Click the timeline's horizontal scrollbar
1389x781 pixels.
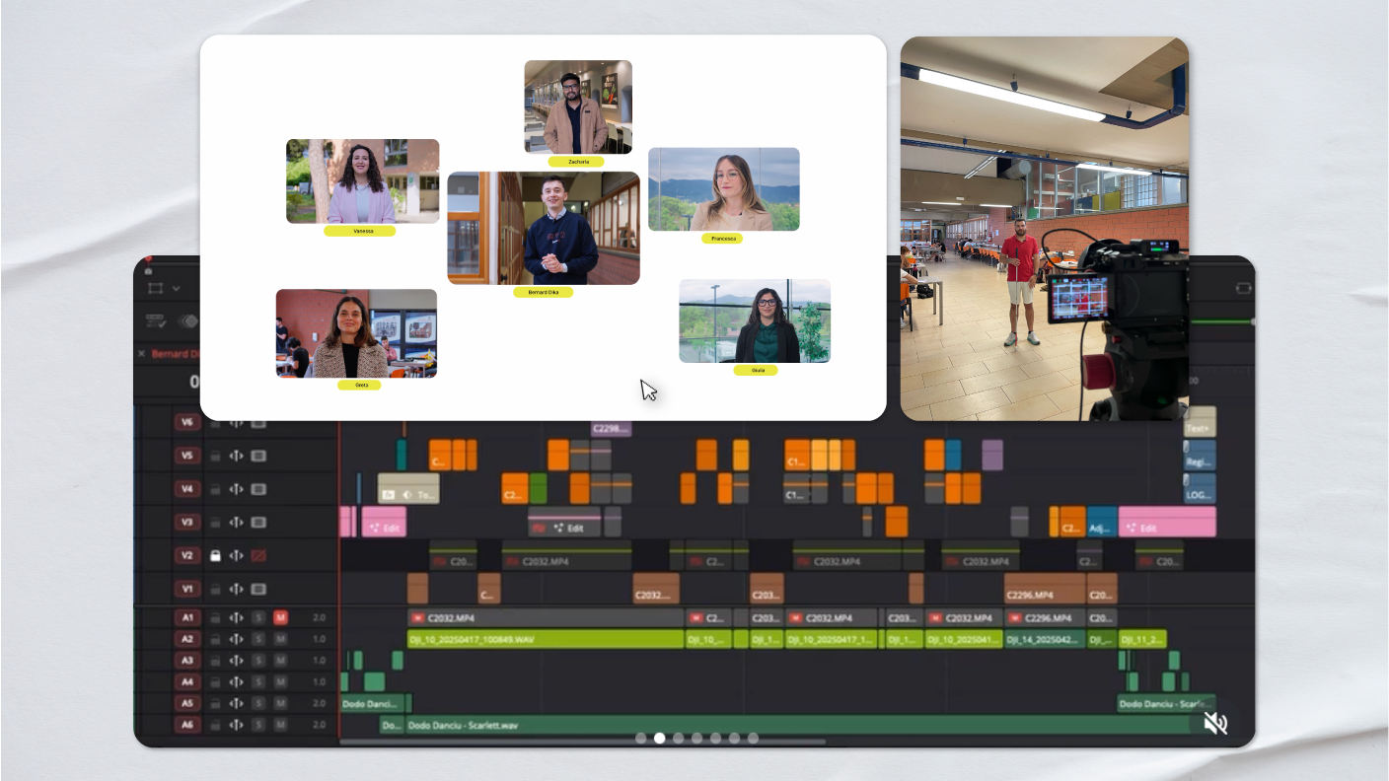[x=582, y=743]
